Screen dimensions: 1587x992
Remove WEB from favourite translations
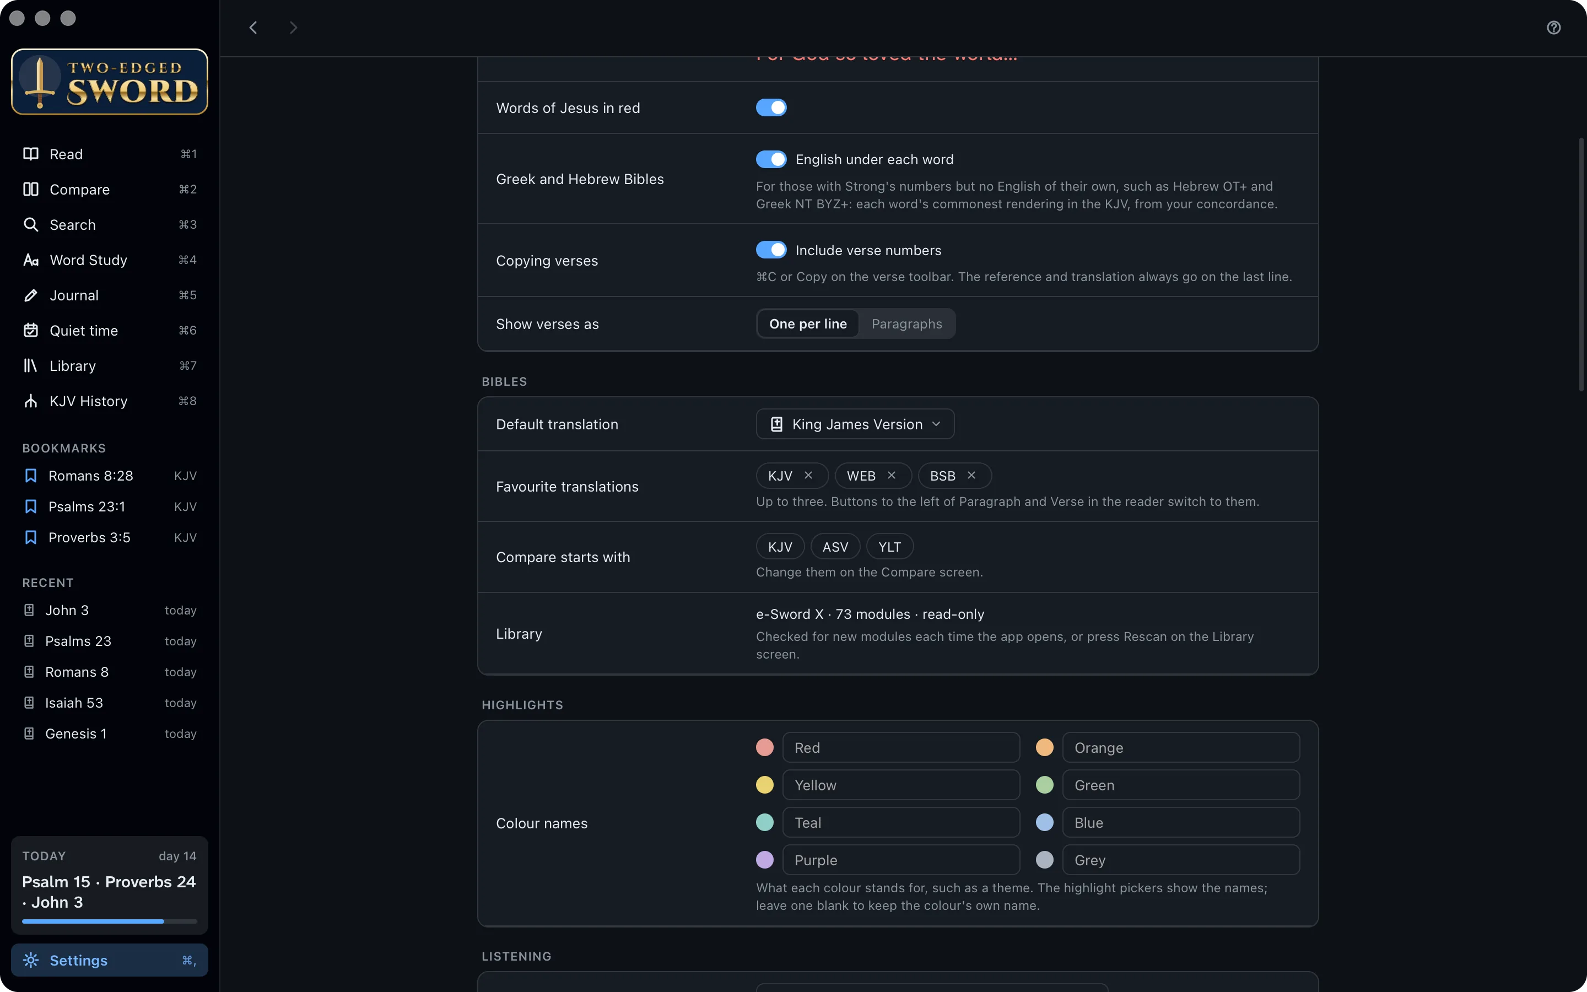coord(892,476)
